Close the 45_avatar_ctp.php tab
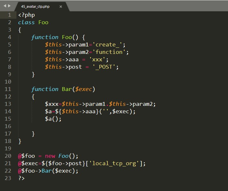 click(x=61, y=6)
